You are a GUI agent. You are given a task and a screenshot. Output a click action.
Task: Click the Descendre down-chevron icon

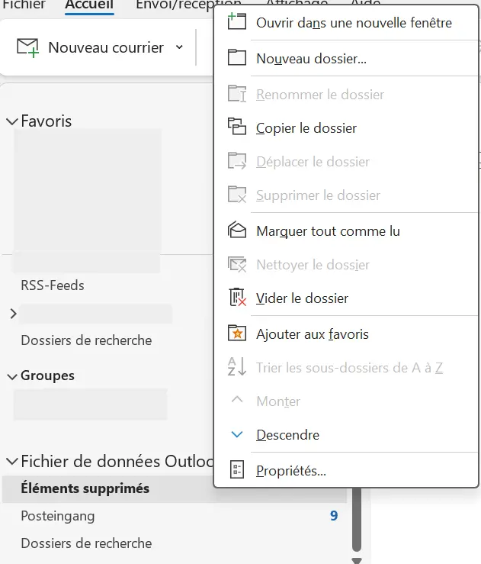click(x=237, y=434)
